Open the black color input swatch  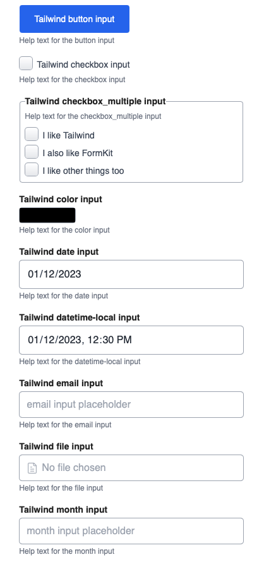47,215
